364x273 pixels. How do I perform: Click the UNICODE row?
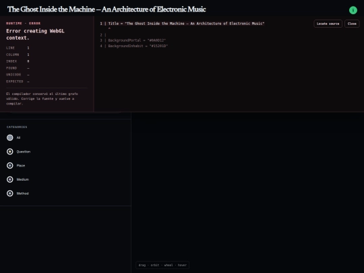pyautogui.click(x=18, y=75)
